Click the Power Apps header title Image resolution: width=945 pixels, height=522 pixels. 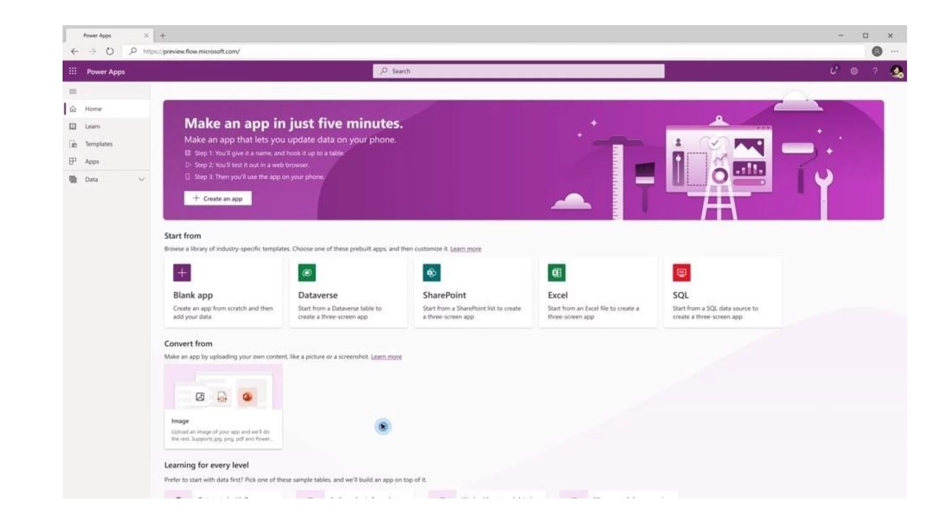coord(106,72)
